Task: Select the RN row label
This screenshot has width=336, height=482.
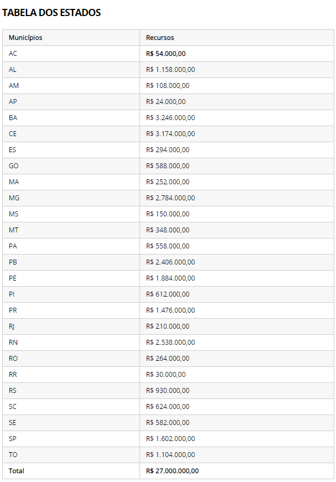Action: pos(13,343)
